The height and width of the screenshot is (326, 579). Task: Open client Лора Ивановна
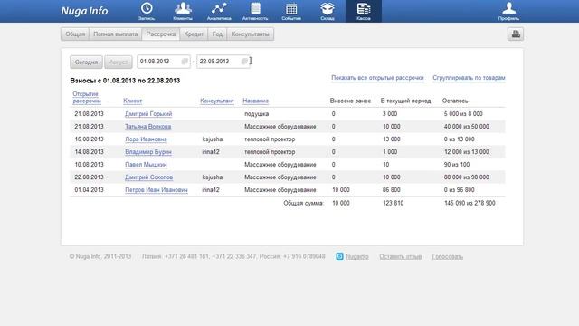pyautogui.click(x=146, y=139)
